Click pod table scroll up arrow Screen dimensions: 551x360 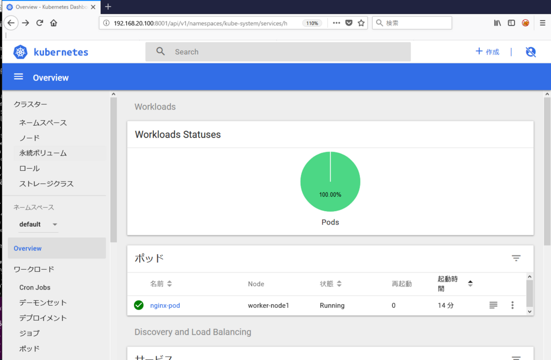[529, 277]
